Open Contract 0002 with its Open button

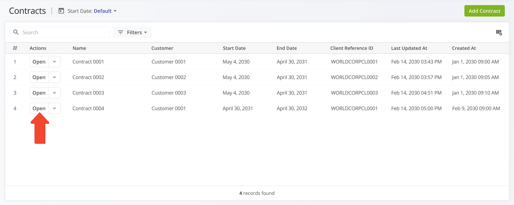(x=39, y=77)
